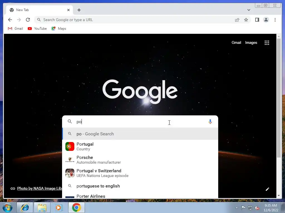Open a new tab with plus button

pyautogui.click(x=79, y=10)
